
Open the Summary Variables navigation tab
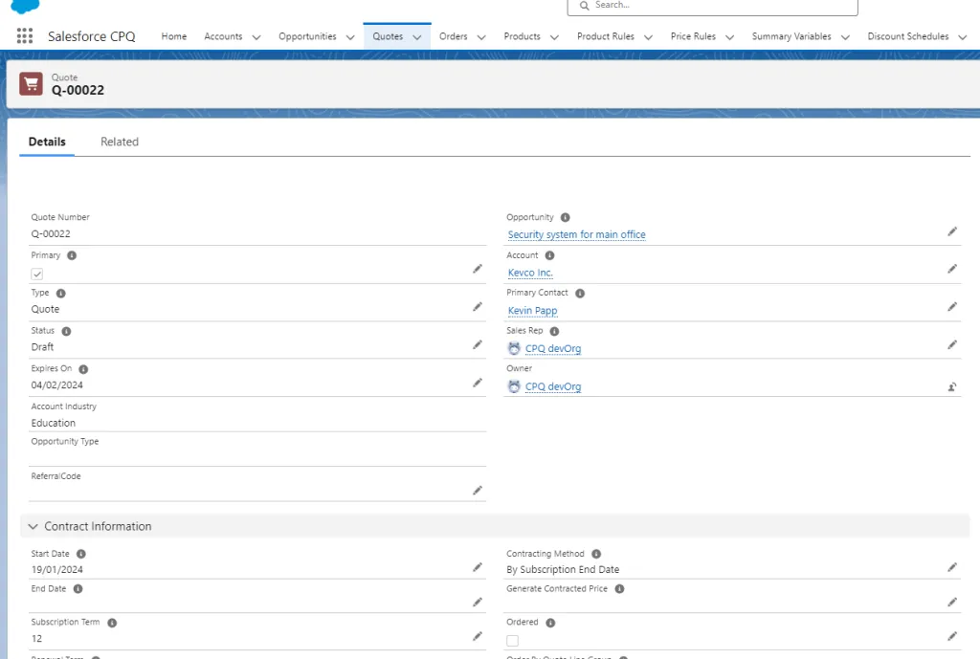click(x=791, y=36)
